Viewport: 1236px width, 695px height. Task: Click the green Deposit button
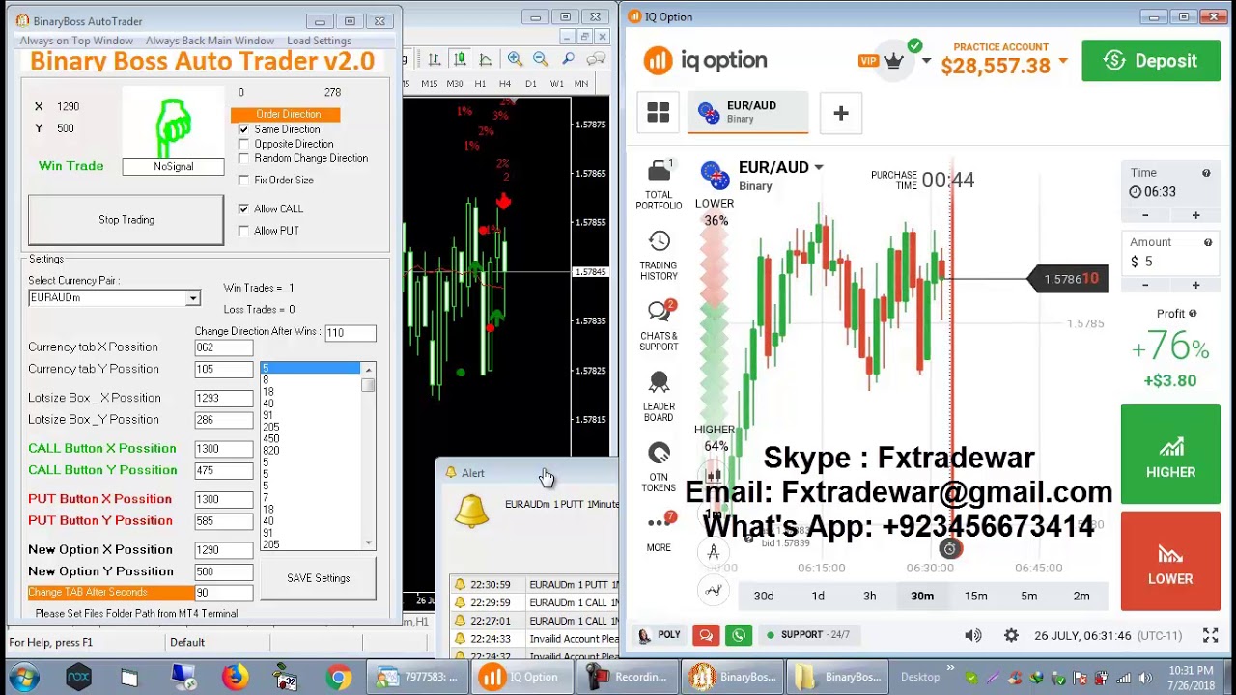click(1150, 61)
